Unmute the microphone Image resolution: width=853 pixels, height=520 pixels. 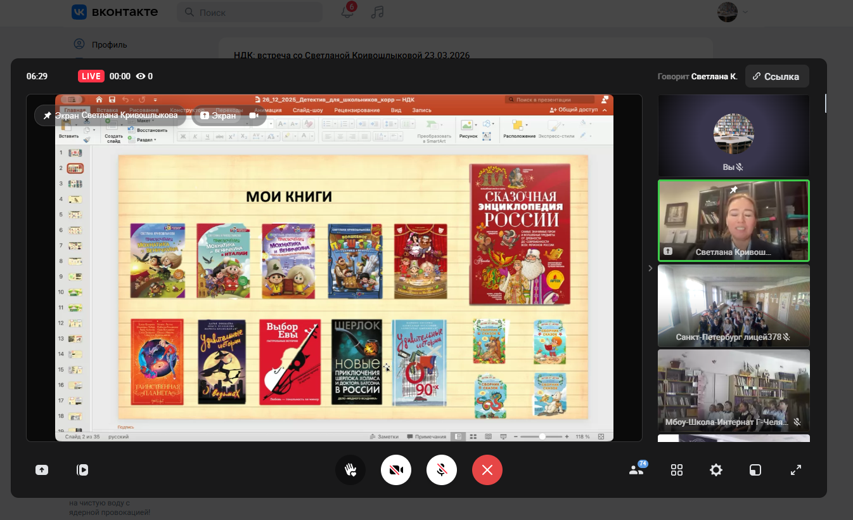coord(442,470)
